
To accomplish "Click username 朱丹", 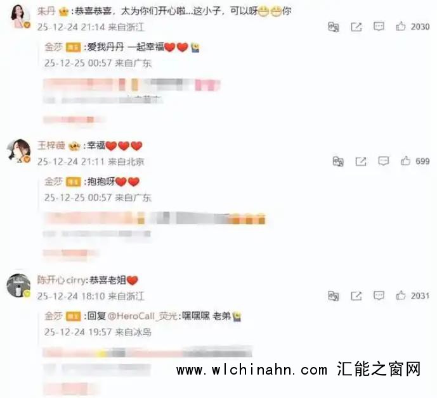I will (46, 11).
